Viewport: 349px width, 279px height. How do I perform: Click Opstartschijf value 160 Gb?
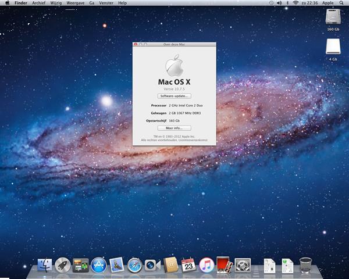click(174, 120)
